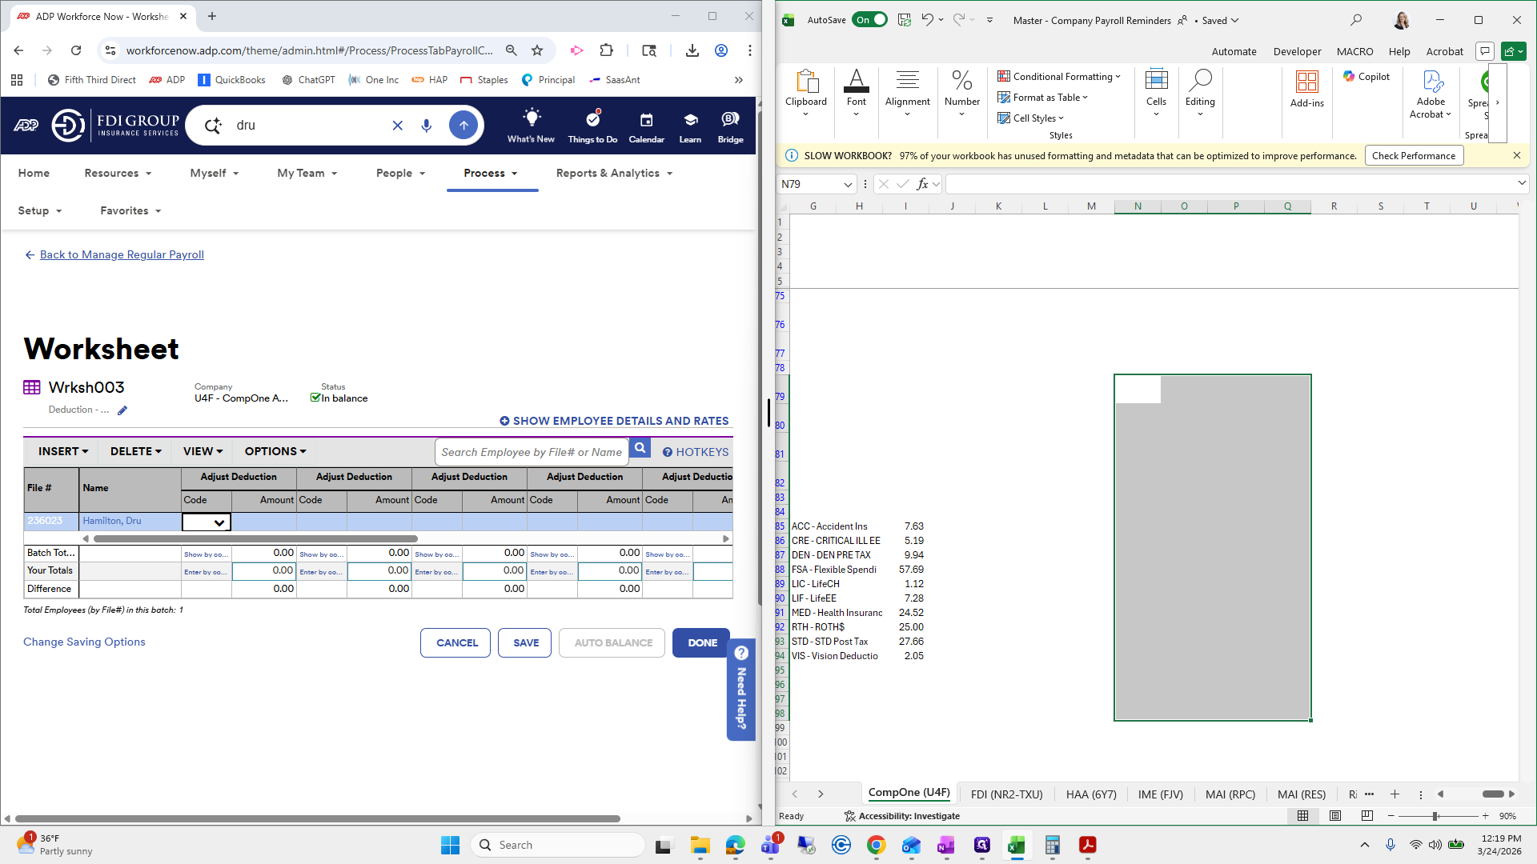The height and width of the screenshot is (864, 1537).
Task: Click Back to Manage Regular Payroll link
Action: click(122, 254)
